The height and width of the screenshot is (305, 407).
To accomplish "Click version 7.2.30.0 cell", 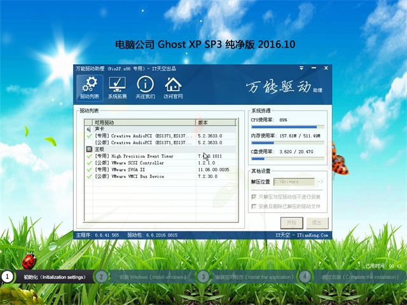I will pyautogui.click(x=208, y=177).
